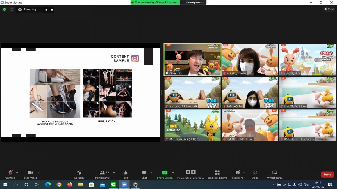Open the Participants panel
This screenshot has width=337, height=189.
point(102,174)
